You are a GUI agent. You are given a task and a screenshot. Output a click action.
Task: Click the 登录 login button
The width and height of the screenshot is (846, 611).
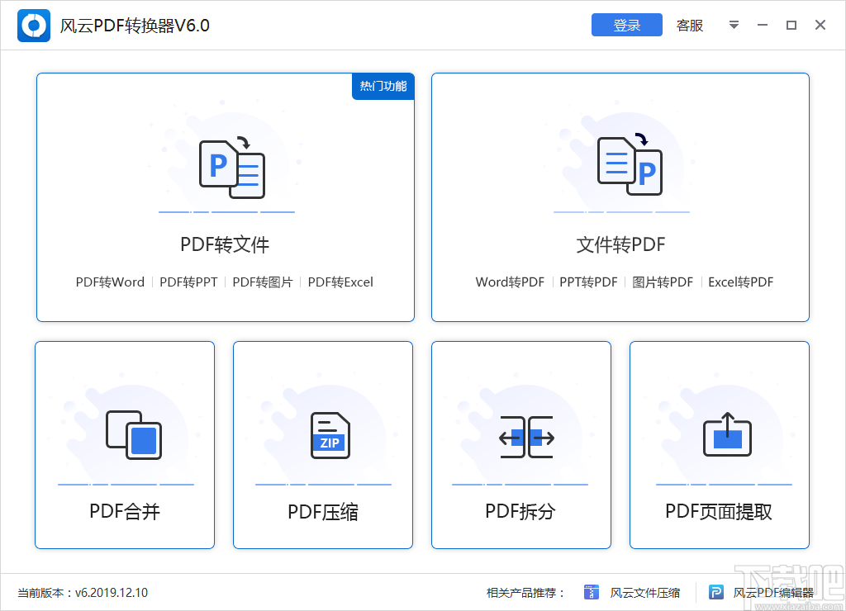pyautogui.click(x=626, y=25)
